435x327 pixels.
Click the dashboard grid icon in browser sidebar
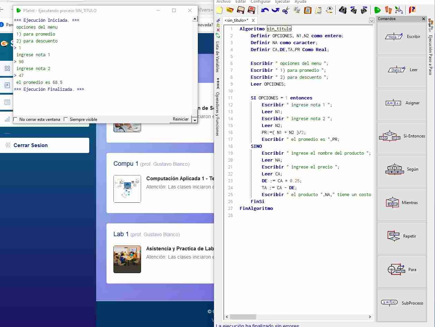(7, 68)
